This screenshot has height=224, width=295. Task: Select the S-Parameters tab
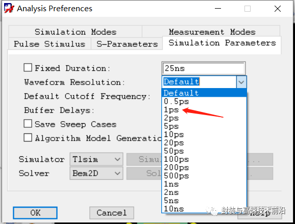(127, 44)
